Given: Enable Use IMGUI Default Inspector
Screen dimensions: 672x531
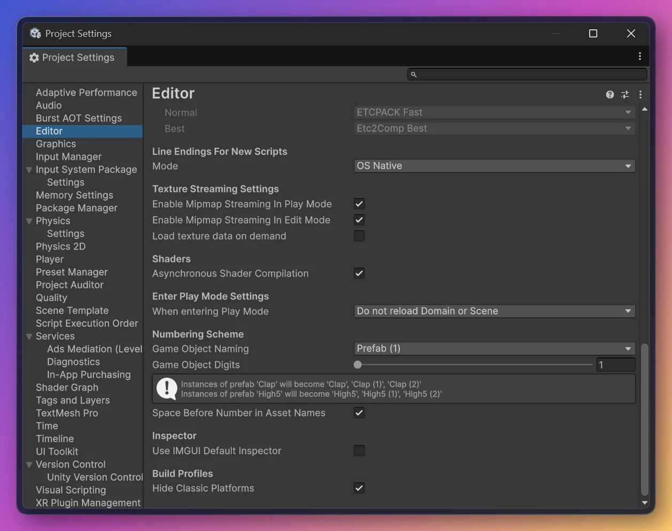Looking at the screenshot, I should tap(360, 450).
